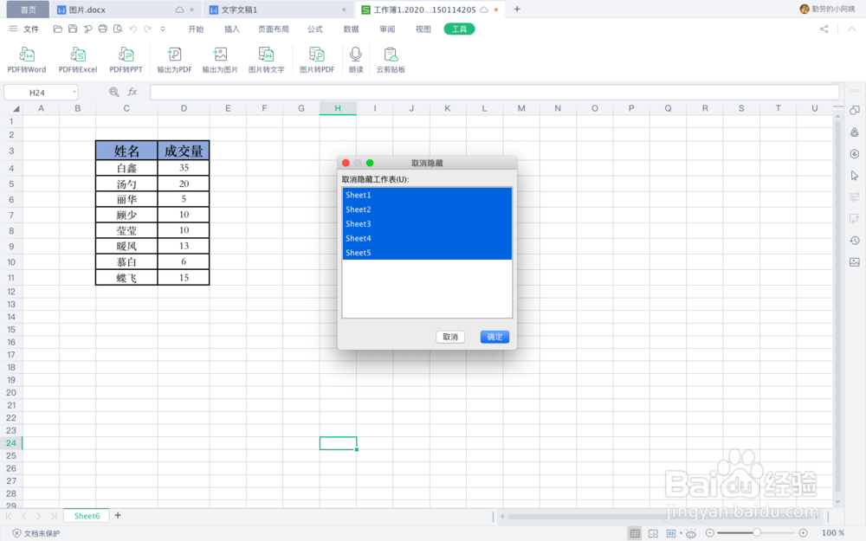Image resolution: width=866 pixels, height=541 pixels.
Task: Click the redo arrow icon
Action: [x=147, y=29]
